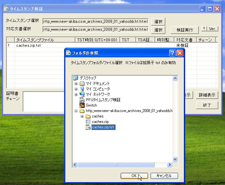Expand the マイ コンピュータ tree node
225x185 pixels.
[76, 89]
